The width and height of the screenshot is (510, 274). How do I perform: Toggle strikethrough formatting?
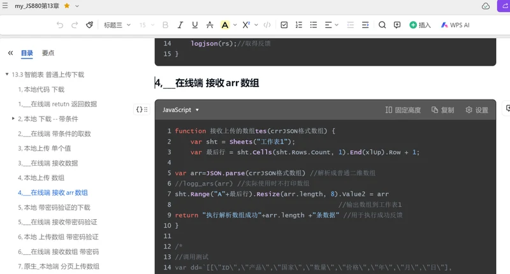coord(210,25)
